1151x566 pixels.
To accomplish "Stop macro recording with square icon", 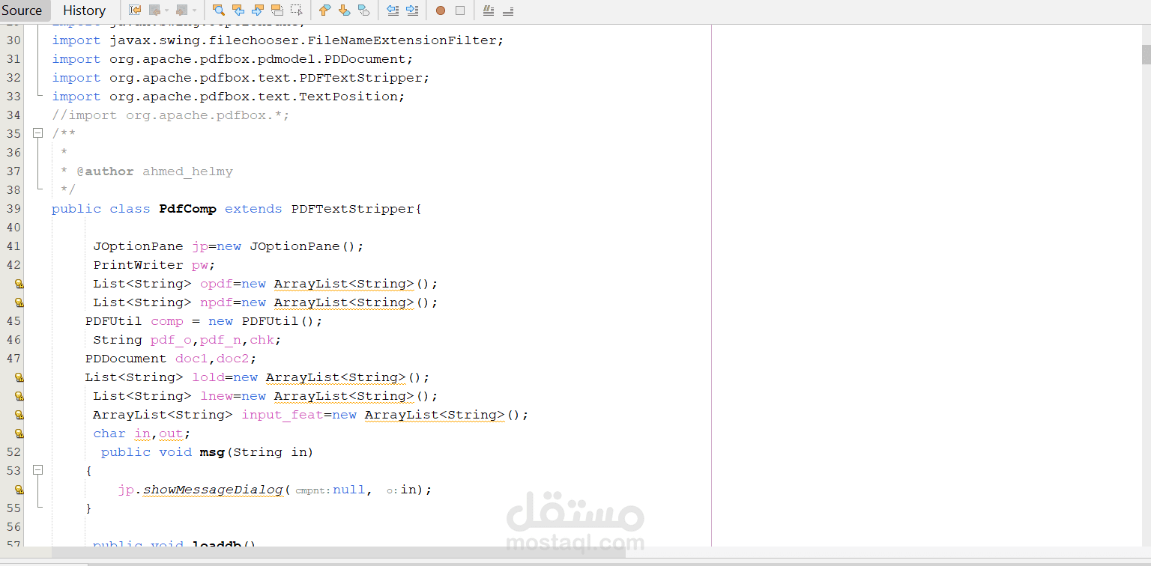I will [460, 10].
